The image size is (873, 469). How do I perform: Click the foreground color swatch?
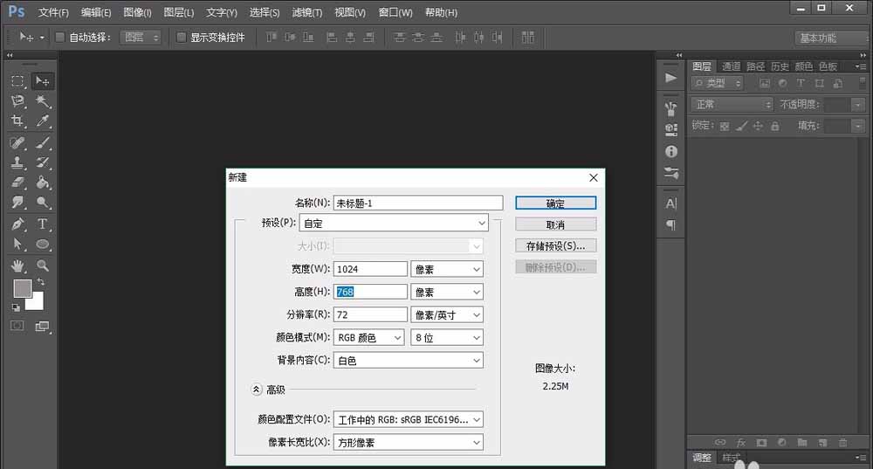click(x=23, y=288)
